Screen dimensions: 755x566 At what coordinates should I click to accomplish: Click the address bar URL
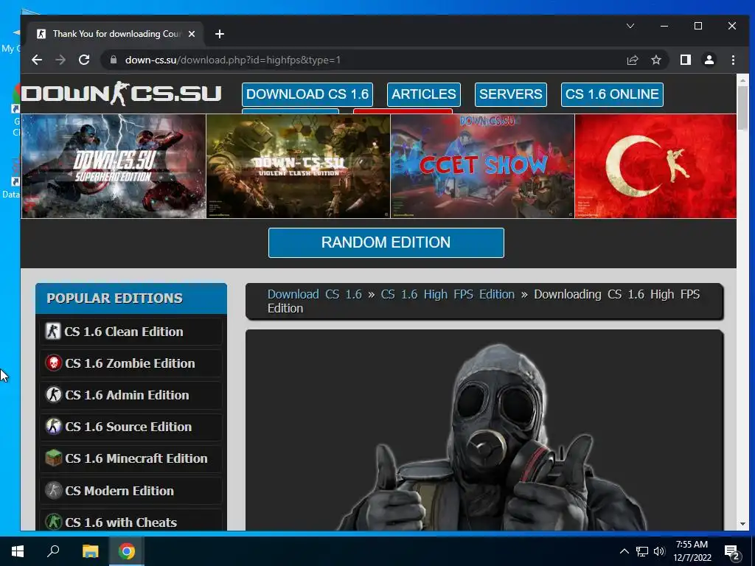pyautogui.click(x=233, y=60)
